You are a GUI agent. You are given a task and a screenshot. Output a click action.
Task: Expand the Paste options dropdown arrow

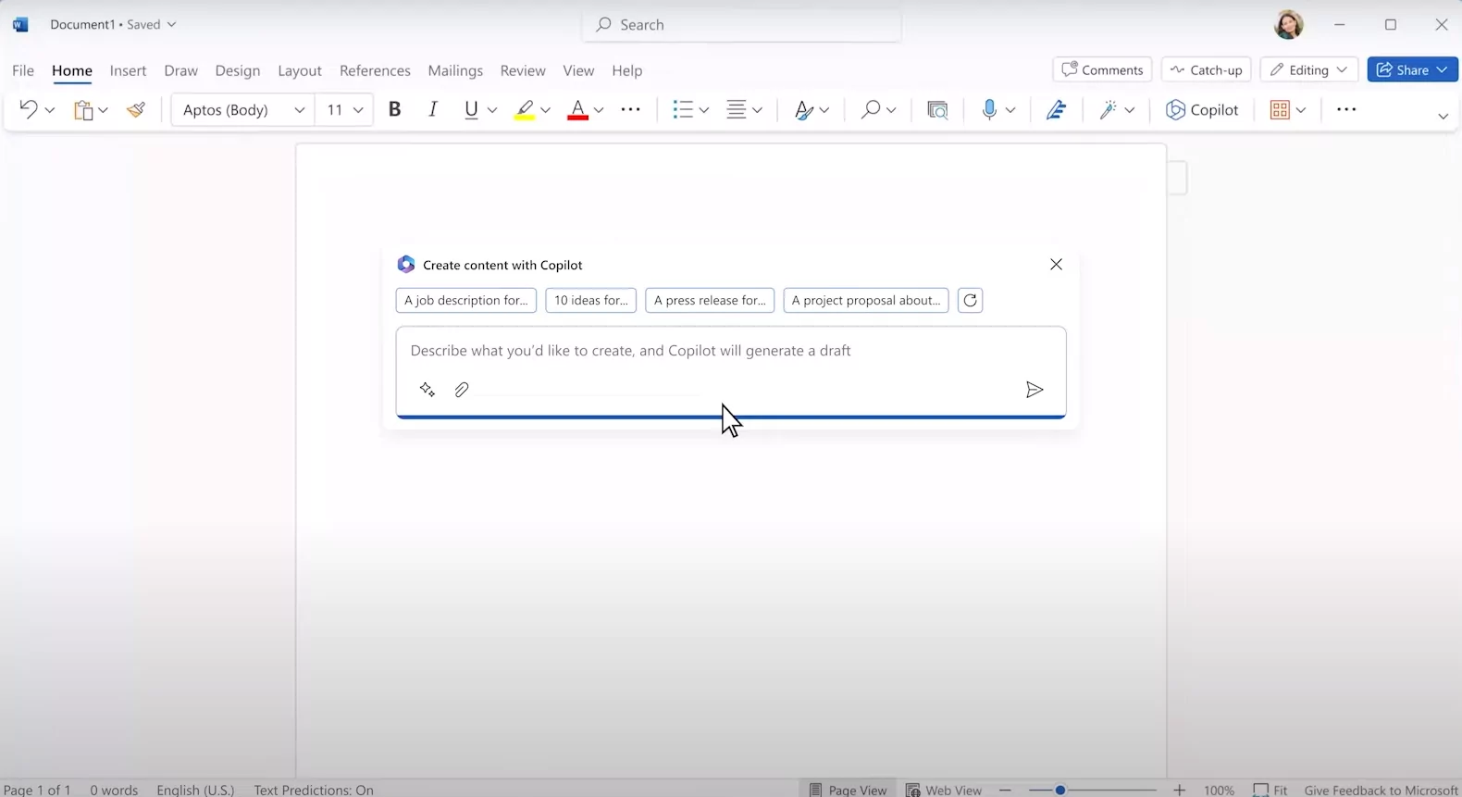point(103,110)
